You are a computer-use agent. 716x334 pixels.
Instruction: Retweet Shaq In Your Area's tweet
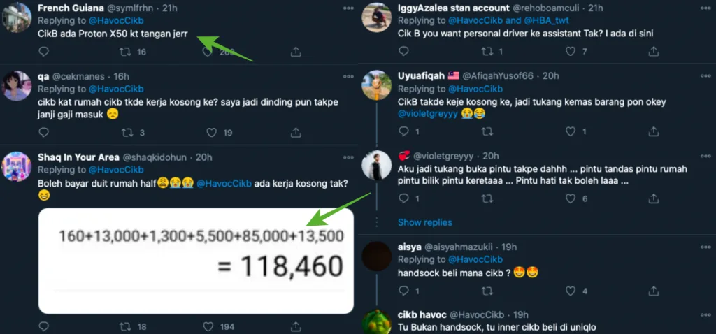pos(127,326)
